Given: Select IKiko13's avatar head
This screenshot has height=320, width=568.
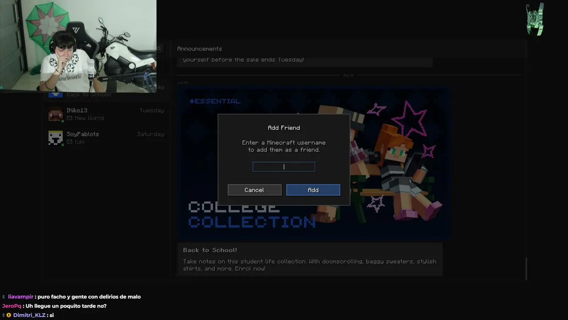Looking at the screenshot, I should click(55, 114).
